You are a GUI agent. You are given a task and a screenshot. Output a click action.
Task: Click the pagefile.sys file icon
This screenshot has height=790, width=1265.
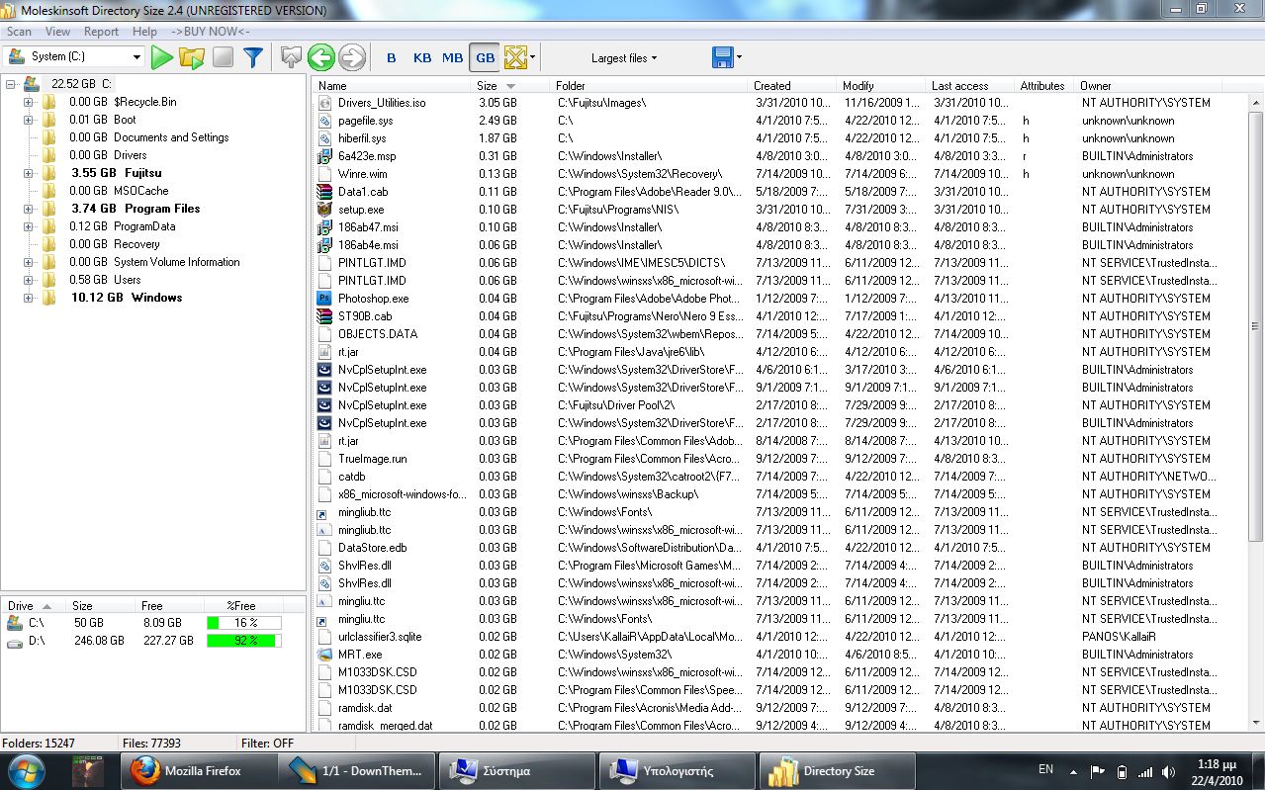[324, 121]
